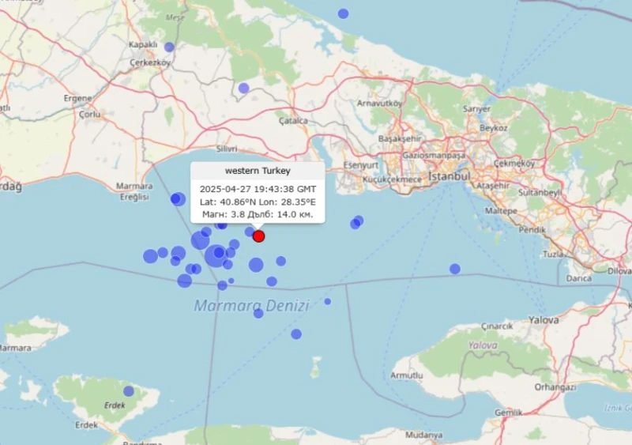
Task: Click the Ataşehir label
Action: [493, 186]
